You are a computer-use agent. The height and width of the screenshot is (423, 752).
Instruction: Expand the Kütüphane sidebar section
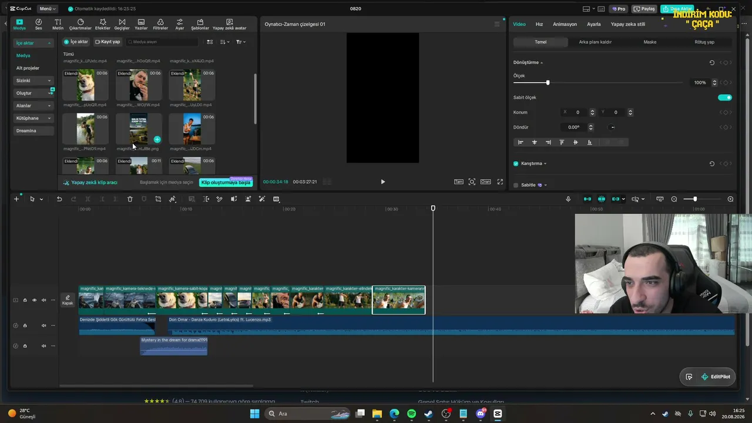click(x=33, y=118)
